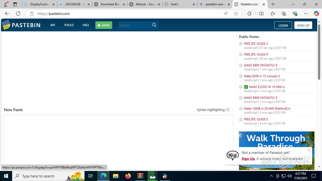Screen dimensions: 322x181
Task: Open the volume control tray icon
Action: tap(290, 176)
